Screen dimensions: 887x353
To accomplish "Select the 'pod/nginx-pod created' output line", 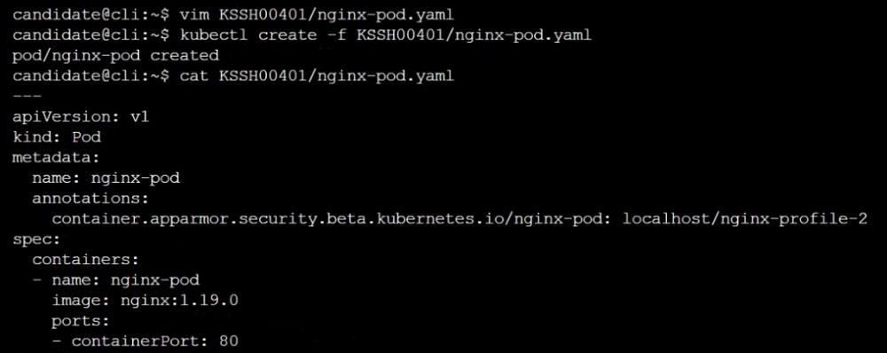I will (x=115, y=56).
